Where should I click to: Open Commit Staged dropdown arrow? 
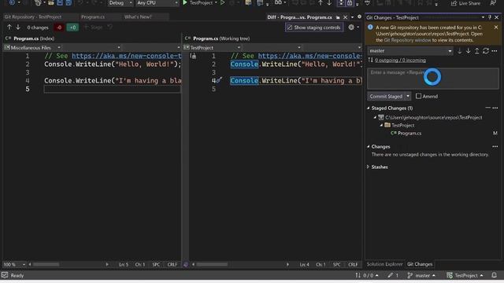(408, 96)
